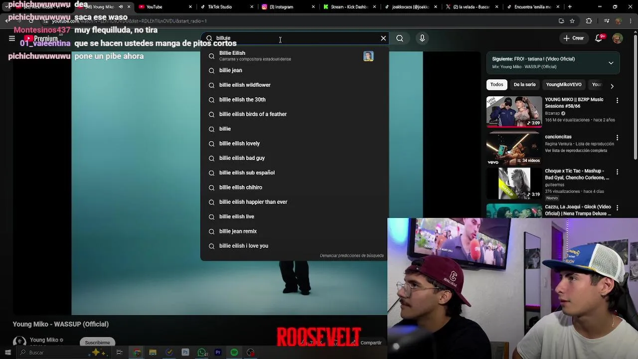The width and height of the screenshot is (638, 359).
Task: Pick suggestion billie eilish the 30th
Action: coord(294,100)
